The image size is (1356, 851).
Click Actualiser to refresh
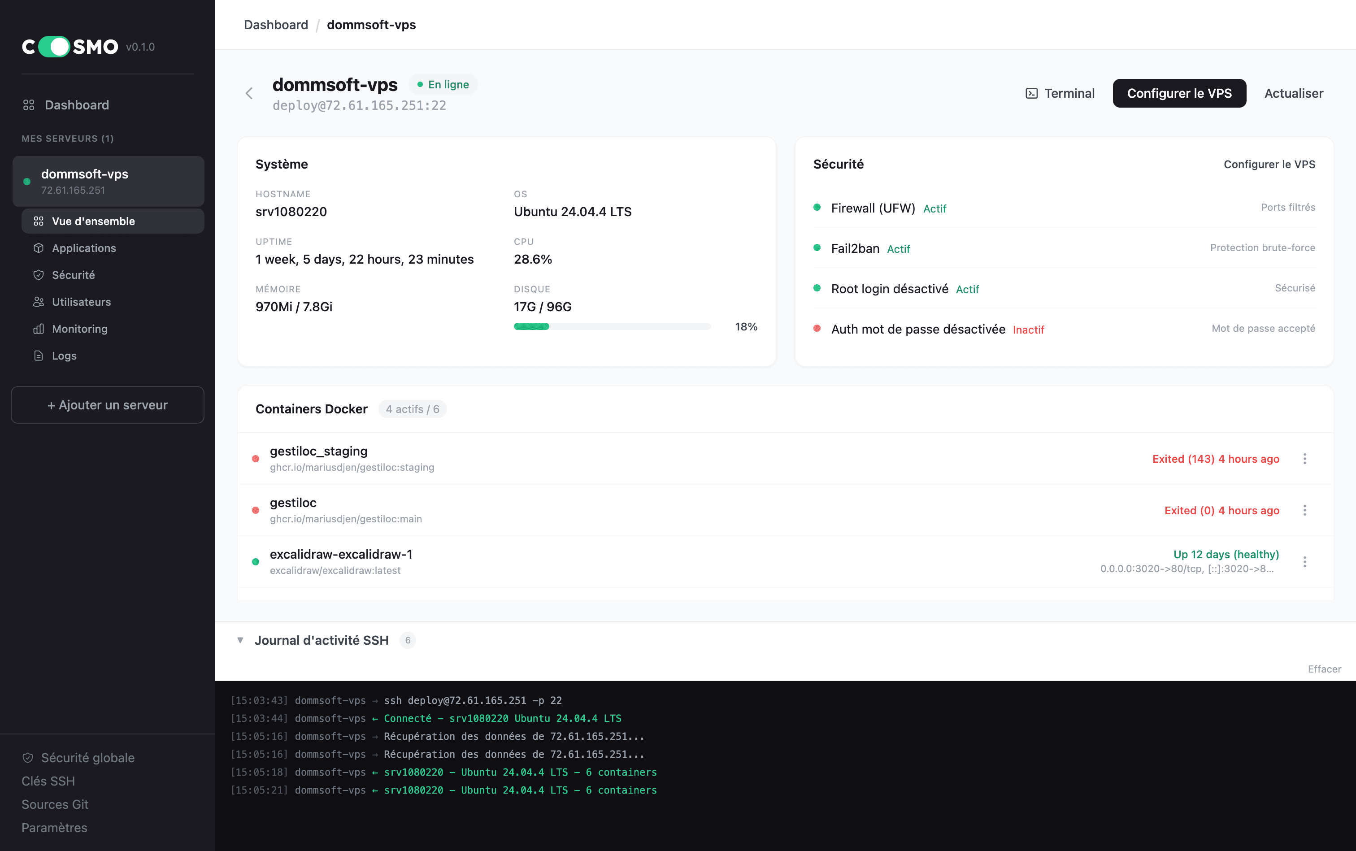(1294, 93)
